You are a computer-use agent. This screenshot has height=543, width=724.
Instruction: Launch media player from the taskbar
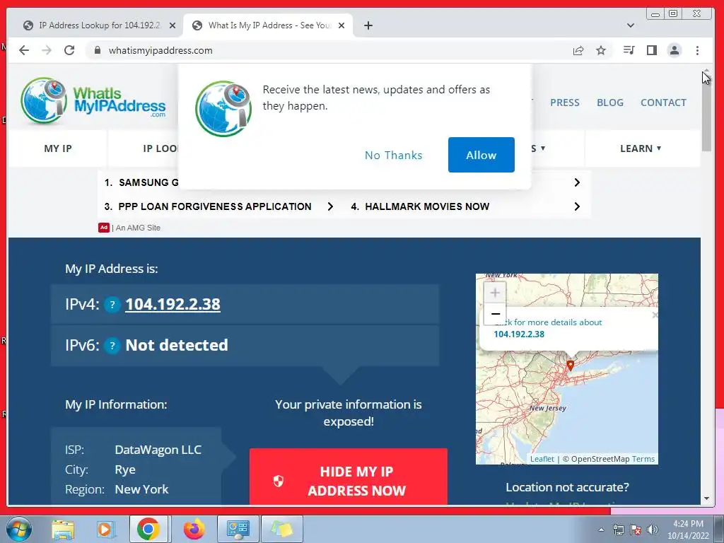pyautogui.click(x=105, y=529)
